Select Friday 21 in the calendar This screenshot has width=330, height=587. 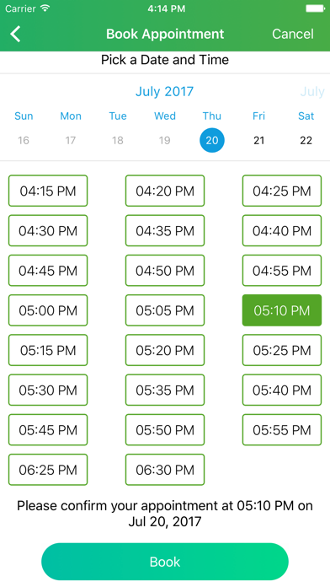click(259, 140)
